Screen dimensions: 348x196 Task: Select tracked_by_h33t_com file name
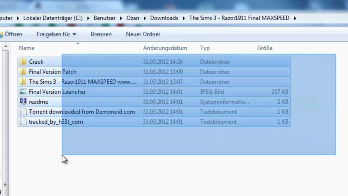coord(56,122)
